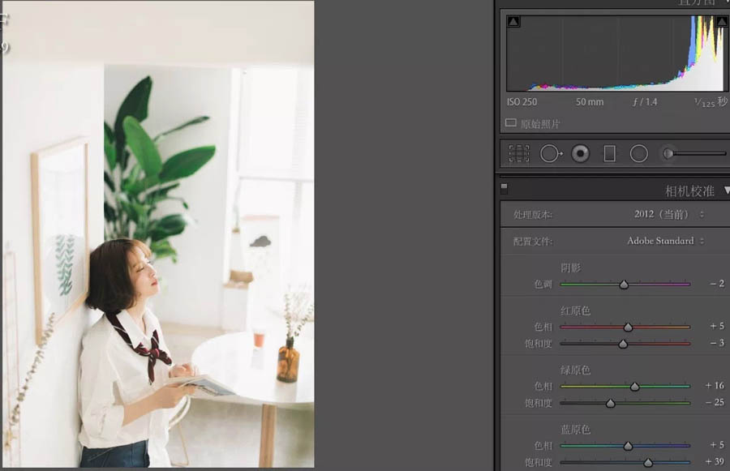This screenshot has height=471, width=730.
Task: Enable the 原始照片 checkbox
Action: (511, 123)
